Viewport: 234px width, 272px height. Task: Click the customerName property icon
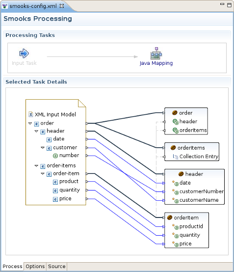(x=176, y=200)
